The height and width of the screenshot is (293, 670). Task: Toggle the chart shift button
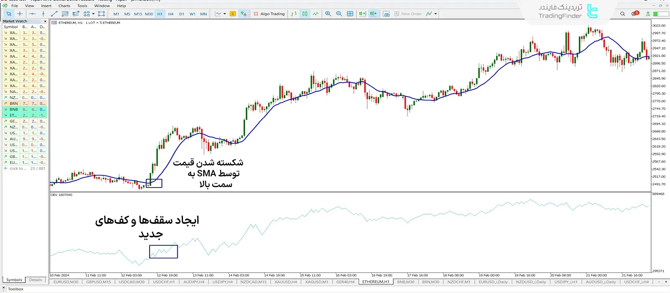coord(373,14)
